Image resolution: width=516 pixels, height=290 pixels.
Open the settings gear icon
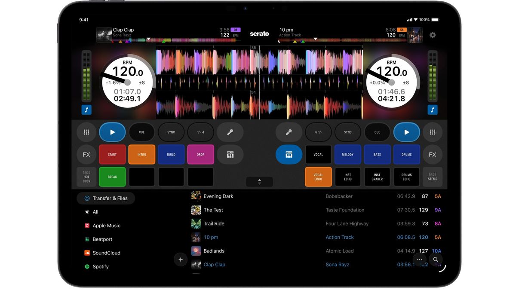(x=433, y=35)
